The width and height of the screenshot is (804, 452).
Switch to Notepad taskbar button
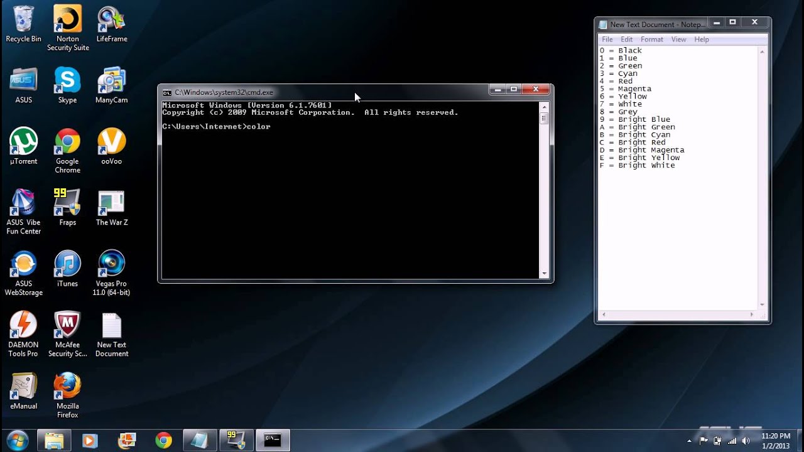tap(200, 440)
